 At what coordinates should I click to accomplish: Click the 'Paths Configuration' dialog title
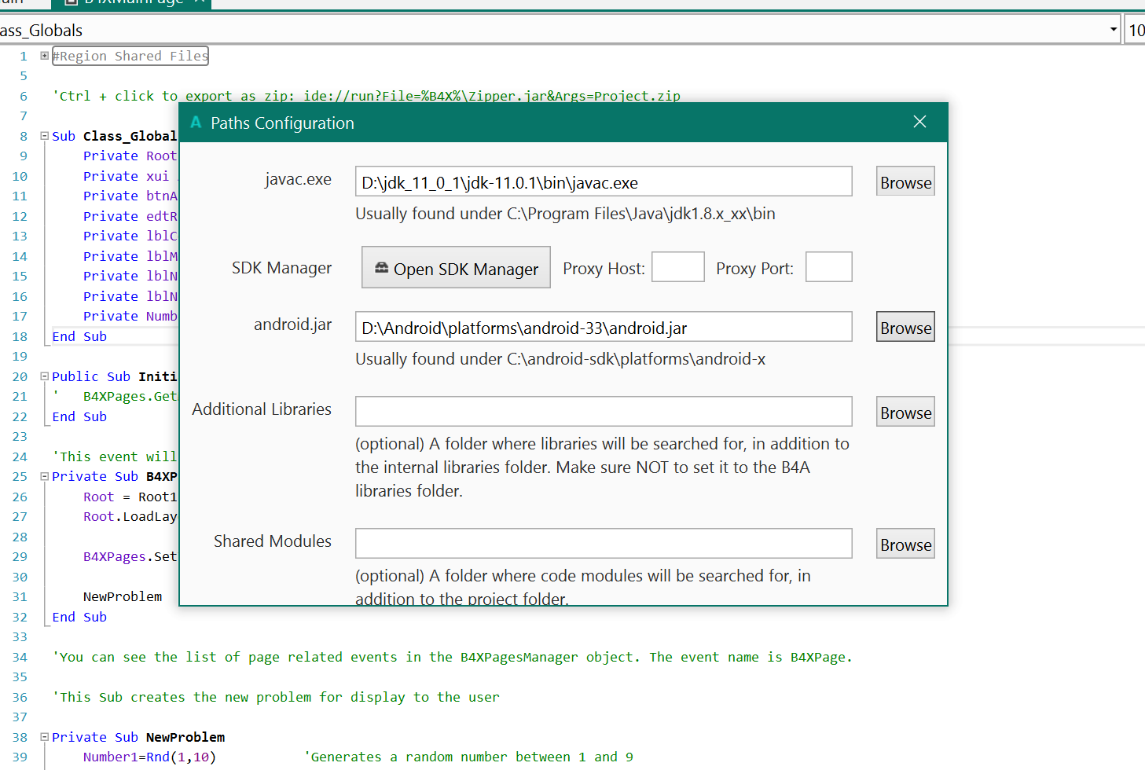[282, 123]
